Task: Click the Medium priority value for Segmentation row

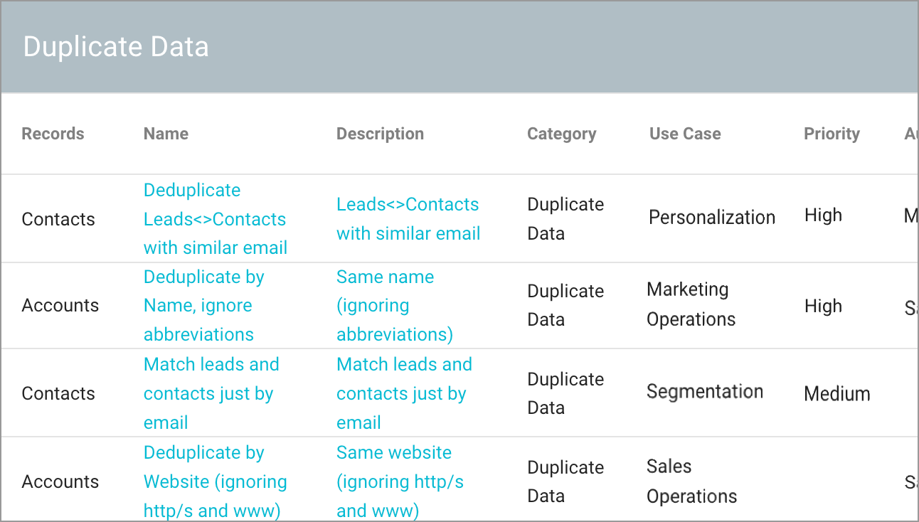Action: click(x=837, y=393)
